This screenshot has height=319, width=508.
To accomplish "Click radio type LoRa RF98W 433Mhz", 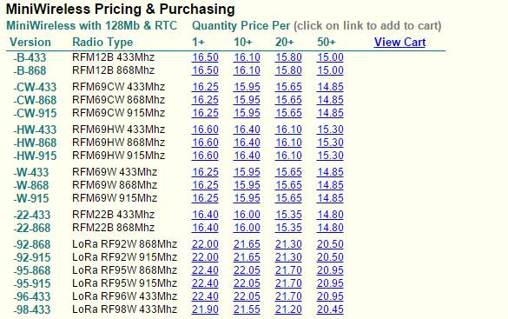I will (x=125, y=309).
